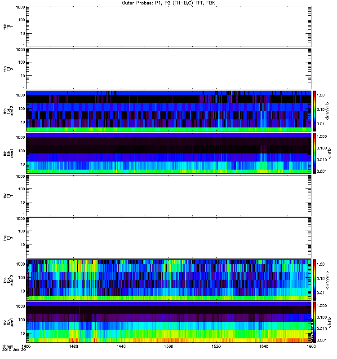Image resolution: width=337 pixels, height=359 pixels.
Task: Select the thb fbk scm1 spectrogram panel
Action: (169, 153)
